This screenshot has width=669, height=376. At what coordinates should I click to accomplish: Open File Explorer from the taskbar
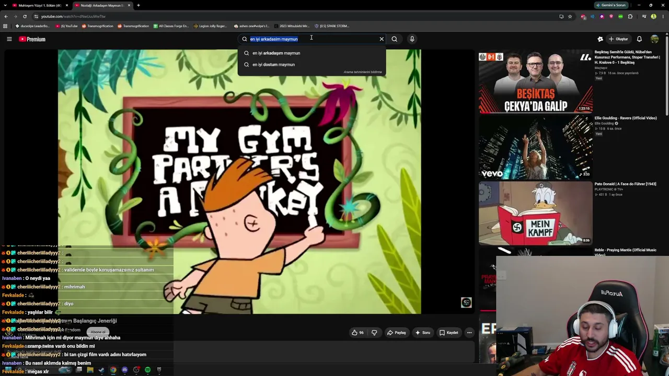click(x=90, y=370)
